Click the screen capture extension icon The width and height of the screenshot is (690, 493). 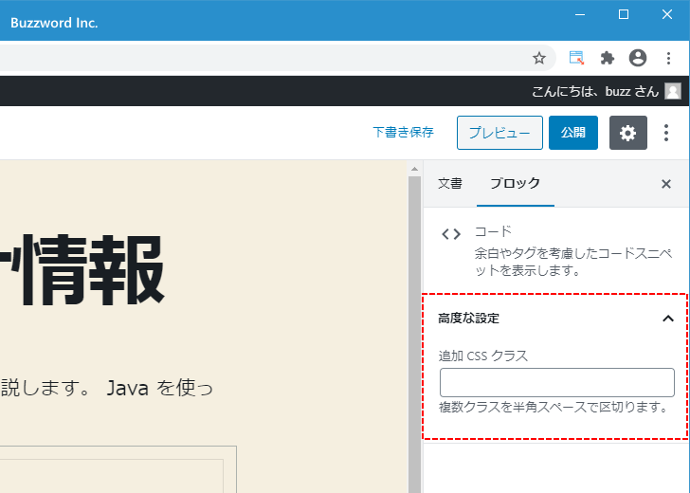coord(576,58)
